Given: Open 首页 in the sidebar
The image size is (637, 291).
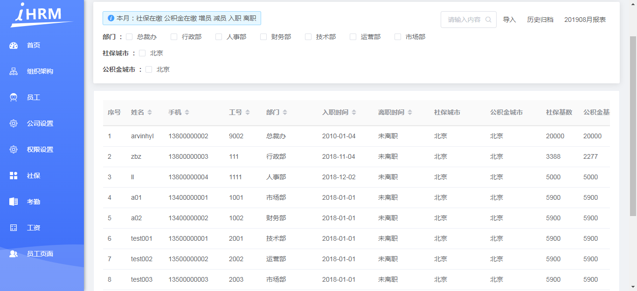Looking at the screenshot, I should tap(42, 46).
